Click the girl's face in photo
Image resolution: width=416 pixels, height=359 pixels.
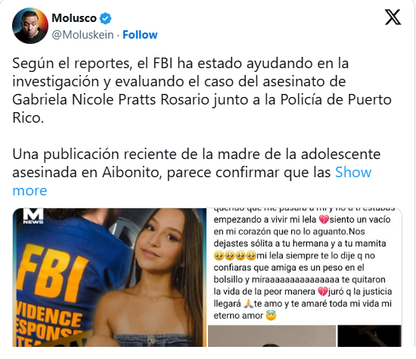click(157, 241)
